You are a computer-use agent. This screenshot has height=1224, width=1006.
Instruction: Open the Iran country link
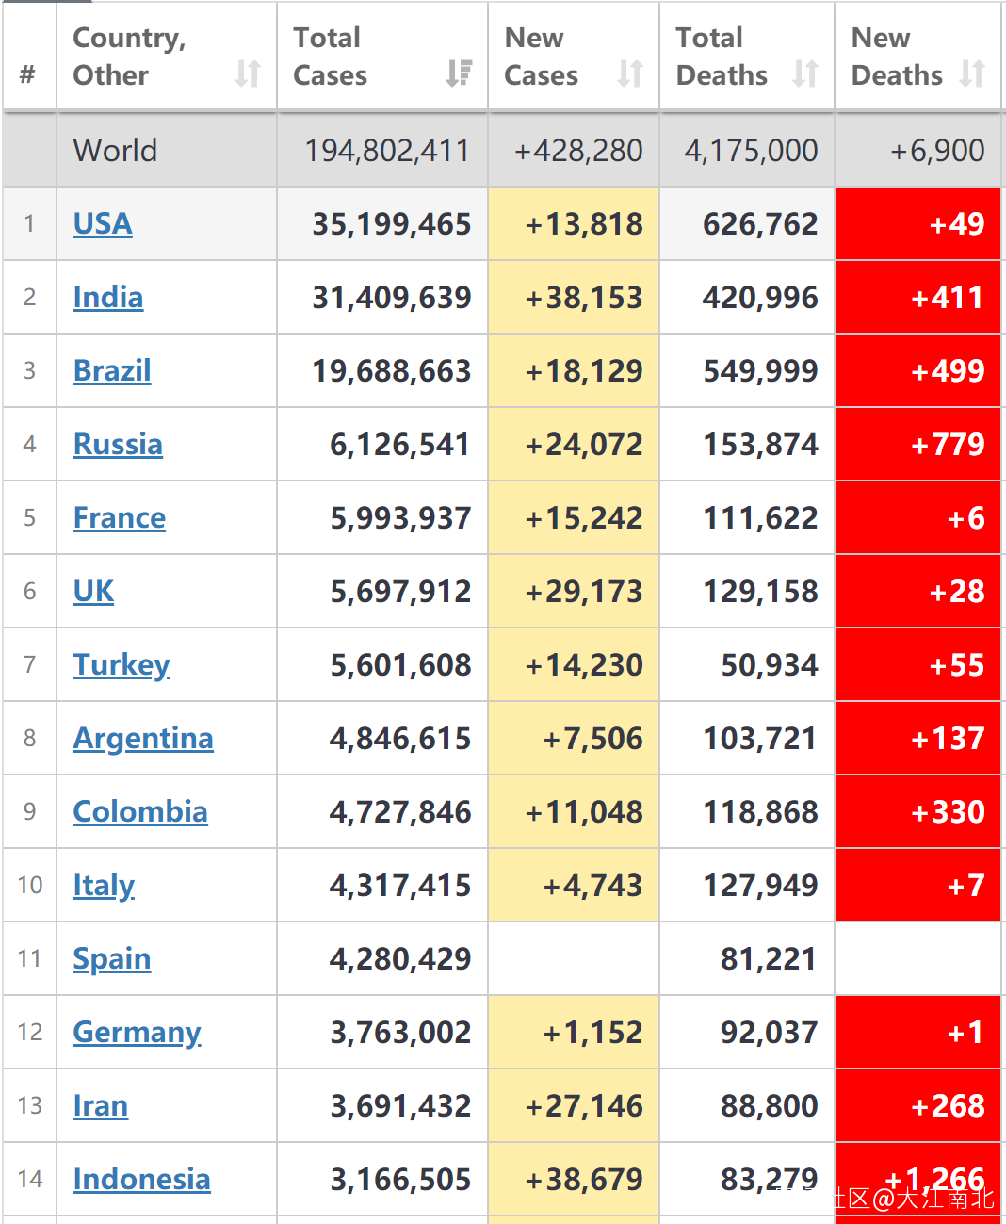coord(101,1105)
